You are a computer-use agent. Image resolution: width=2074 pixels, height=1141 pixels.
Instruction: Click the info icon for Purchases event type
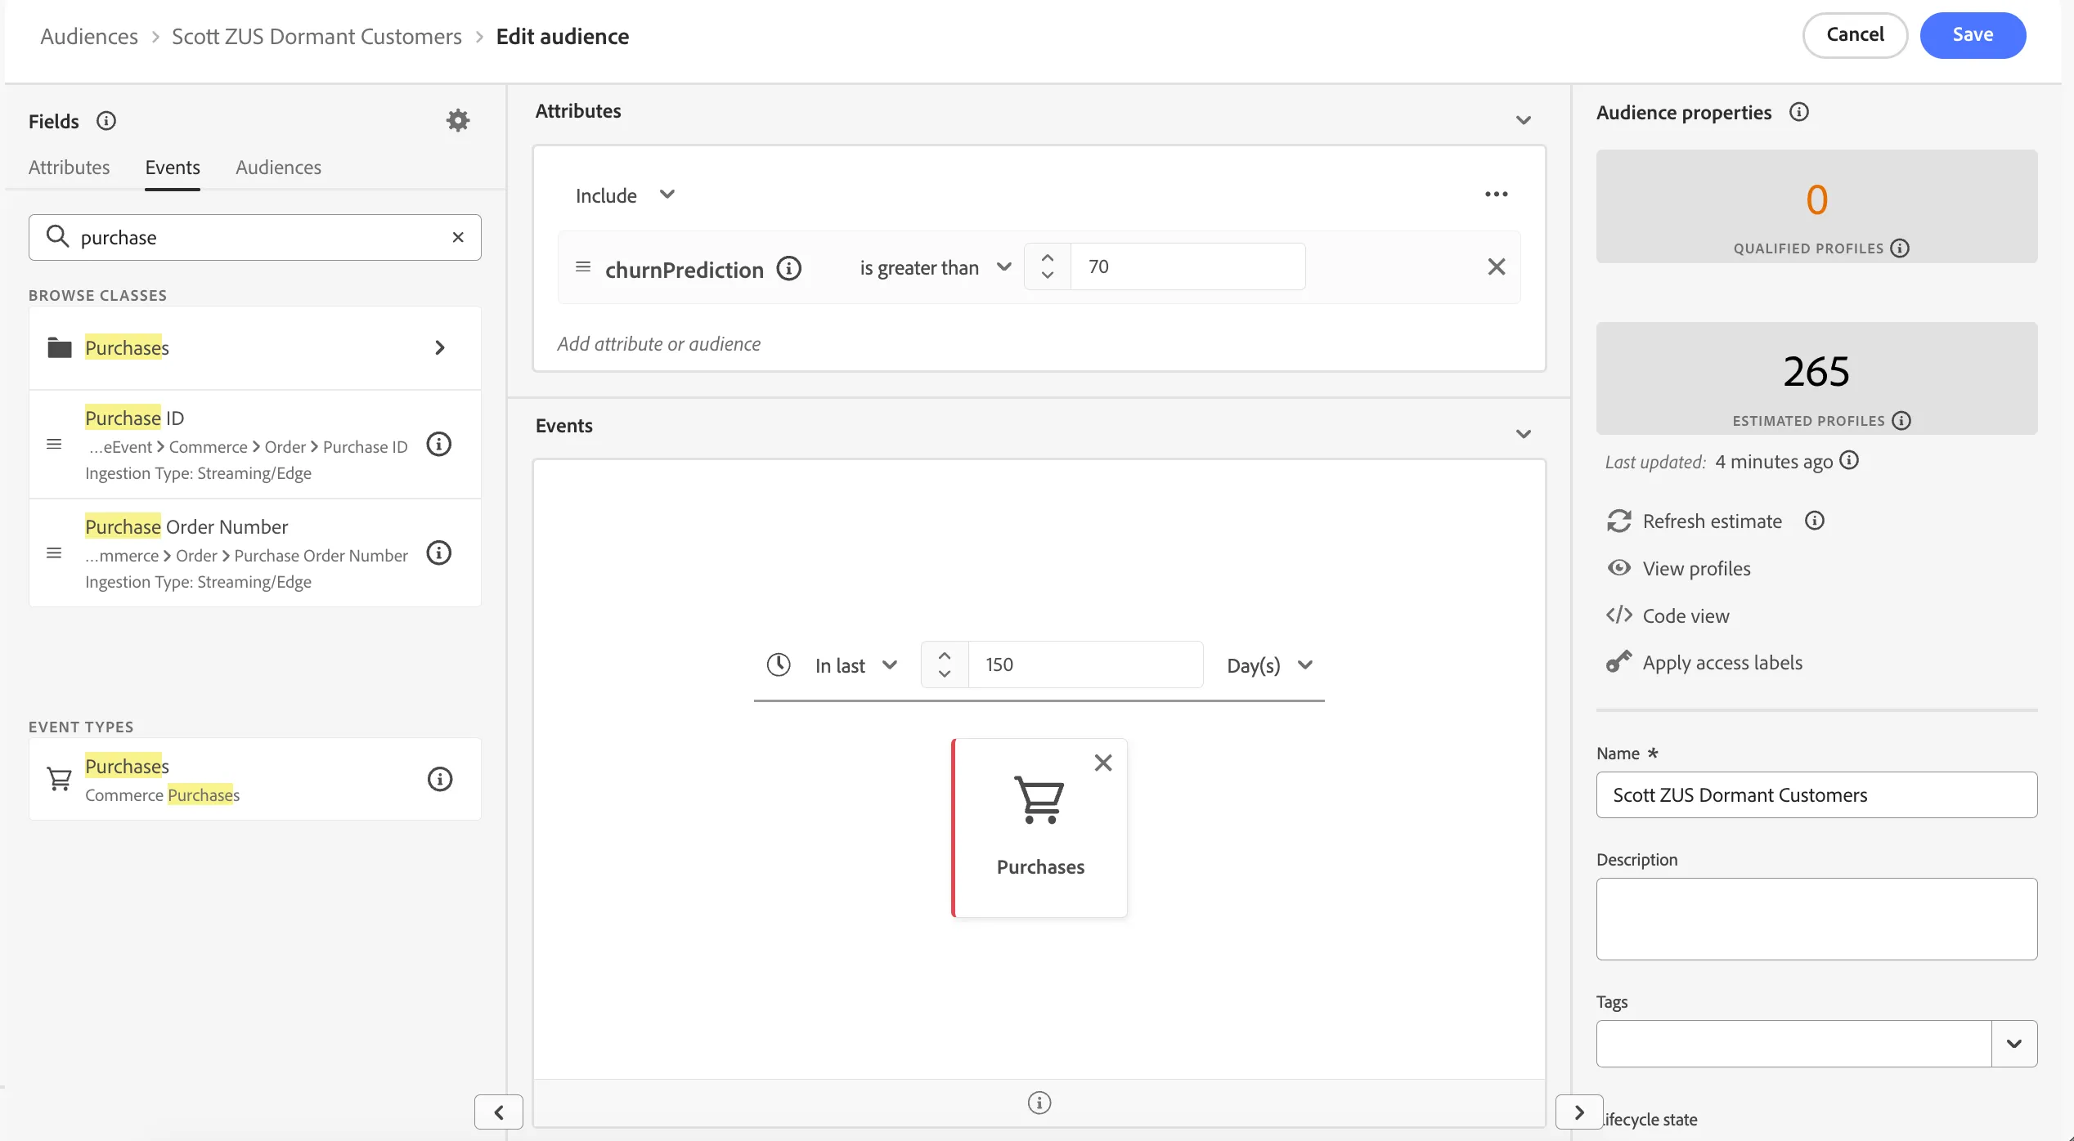[440, 779]
